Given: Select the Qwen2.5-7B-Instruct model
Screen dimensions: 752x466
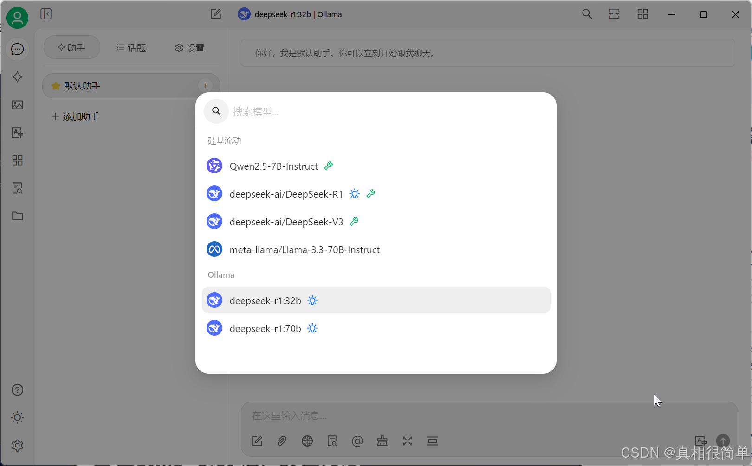Looking at the screenshot, I should (376, 166).
